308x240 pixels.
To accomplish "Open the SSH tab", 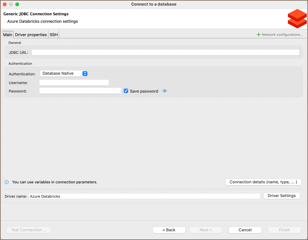I will (54, 35).
